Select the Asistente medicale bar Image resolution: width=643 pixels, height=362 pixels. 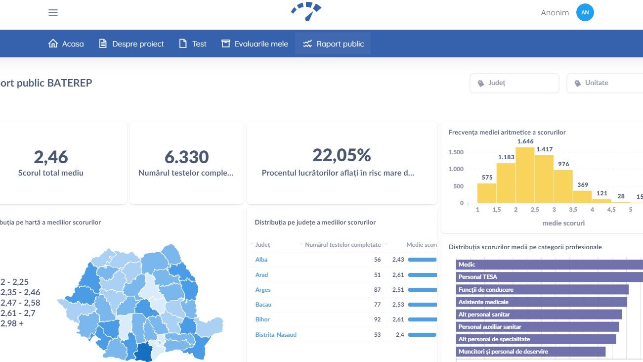click(542, 302)
